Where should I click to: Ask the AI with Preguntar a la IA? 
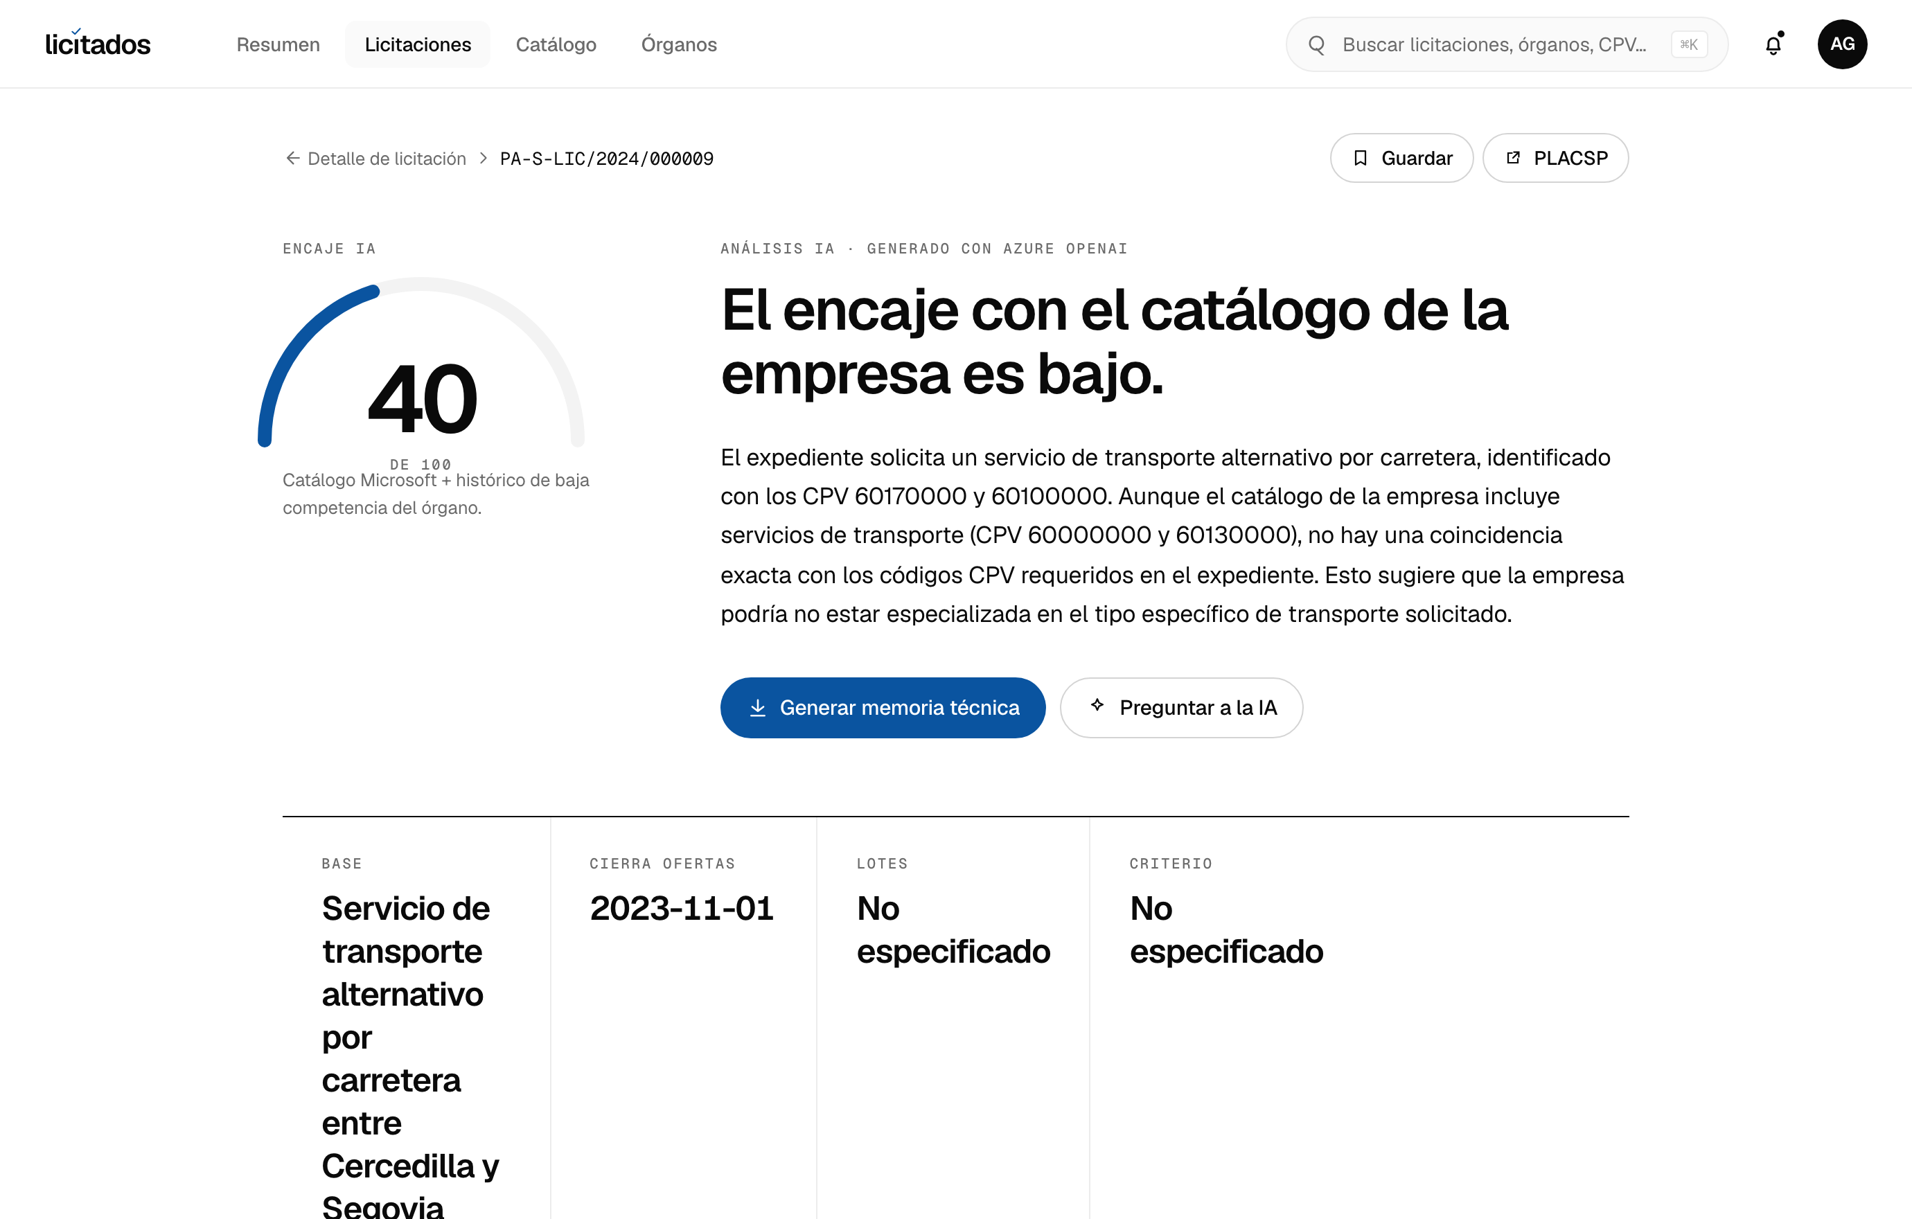[x=1180, y=707]
